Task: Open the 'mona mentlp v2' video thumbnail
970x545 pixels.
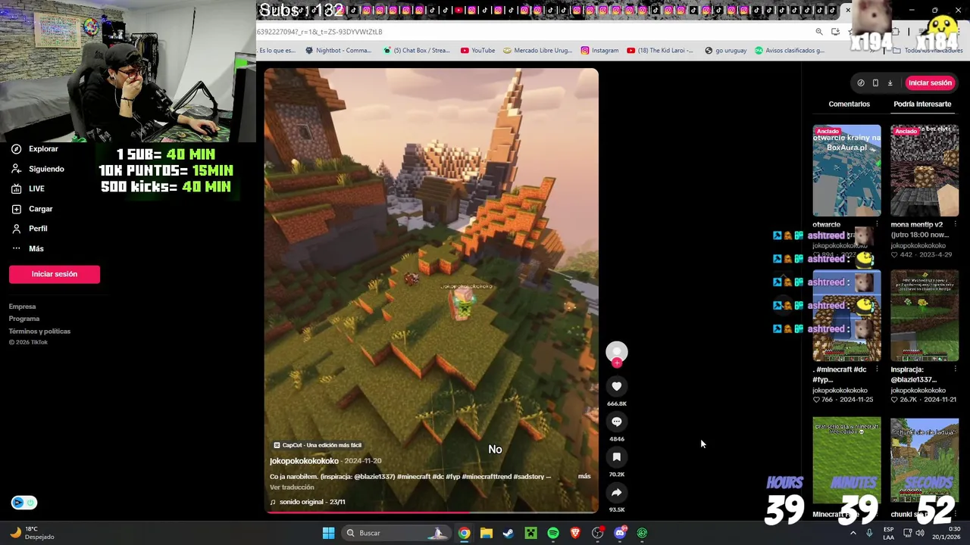Action: [925, 170]
